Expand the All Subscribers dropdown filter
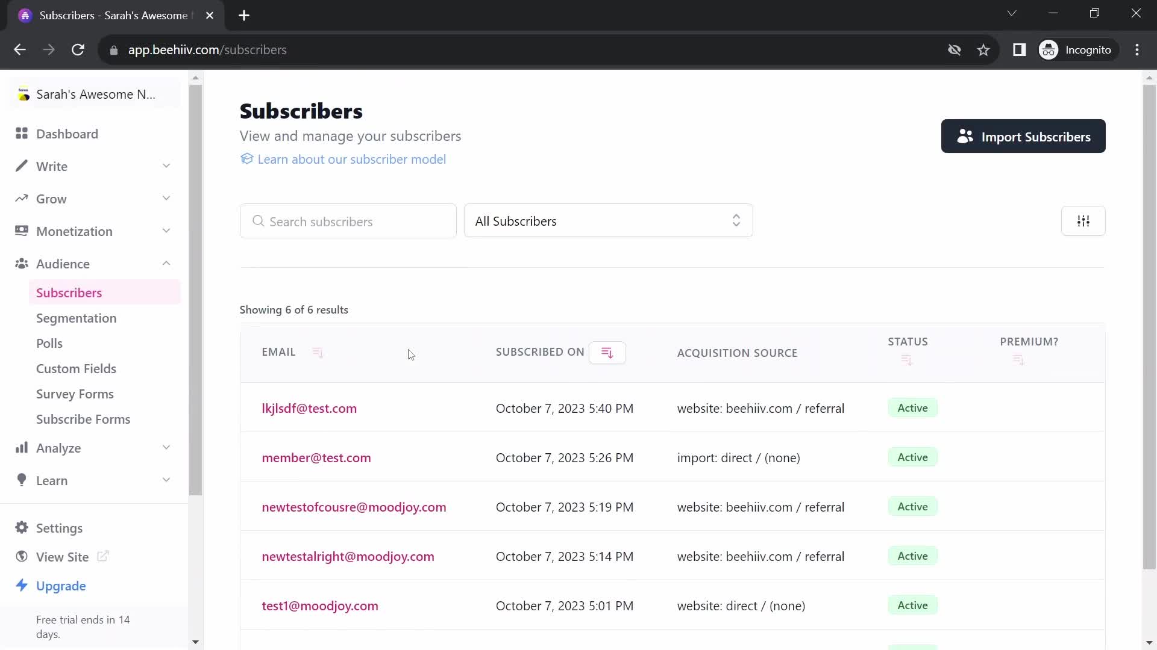 (x=607, y=221)
